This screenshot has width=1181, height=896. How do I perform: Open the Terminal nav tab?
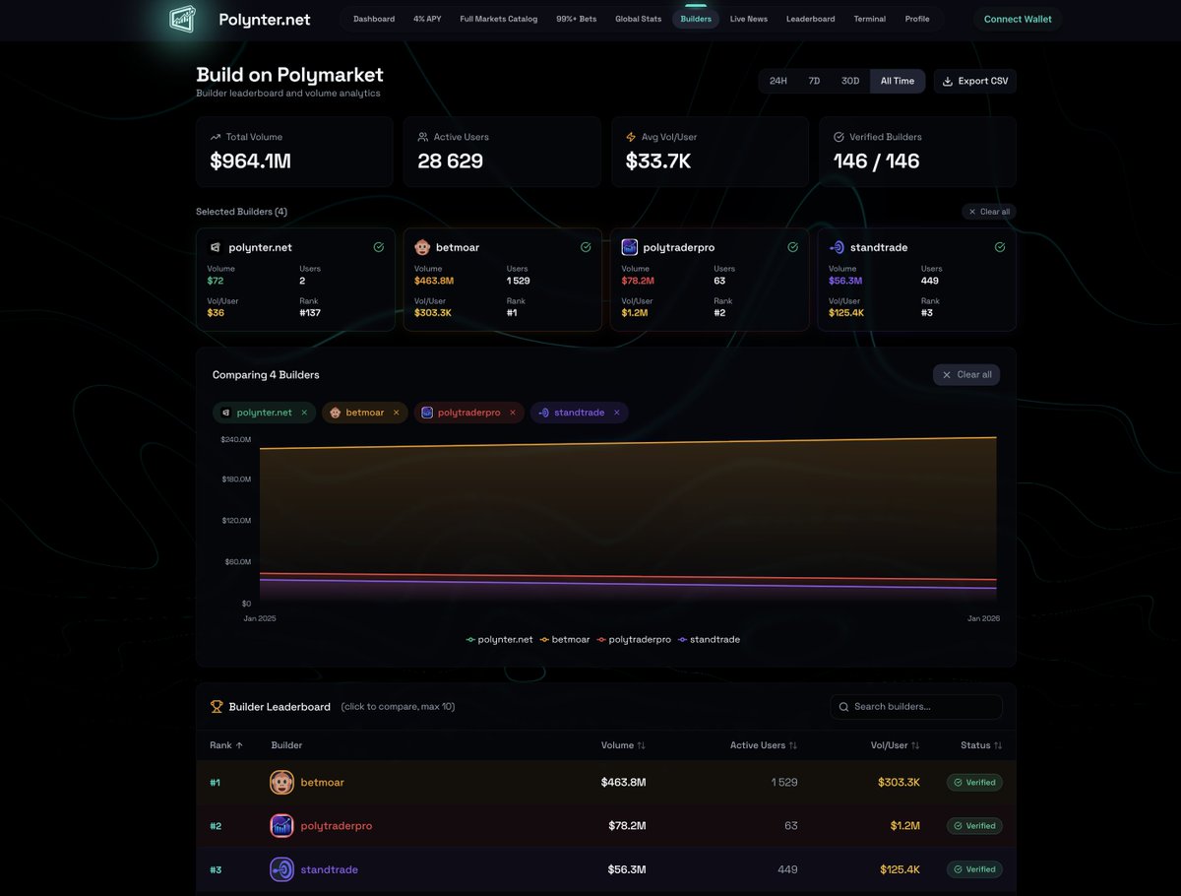coord(870,19)
